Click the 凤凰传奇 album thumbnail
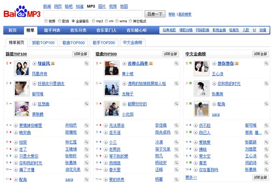 pos(22,68)
